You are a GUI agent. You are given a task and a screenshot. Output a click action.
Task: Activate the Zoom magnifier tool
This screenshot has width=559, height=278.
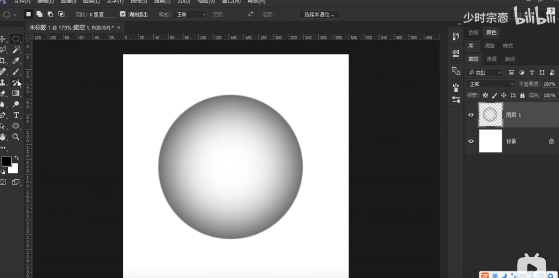pyautogui.click(x=16, y=137)
